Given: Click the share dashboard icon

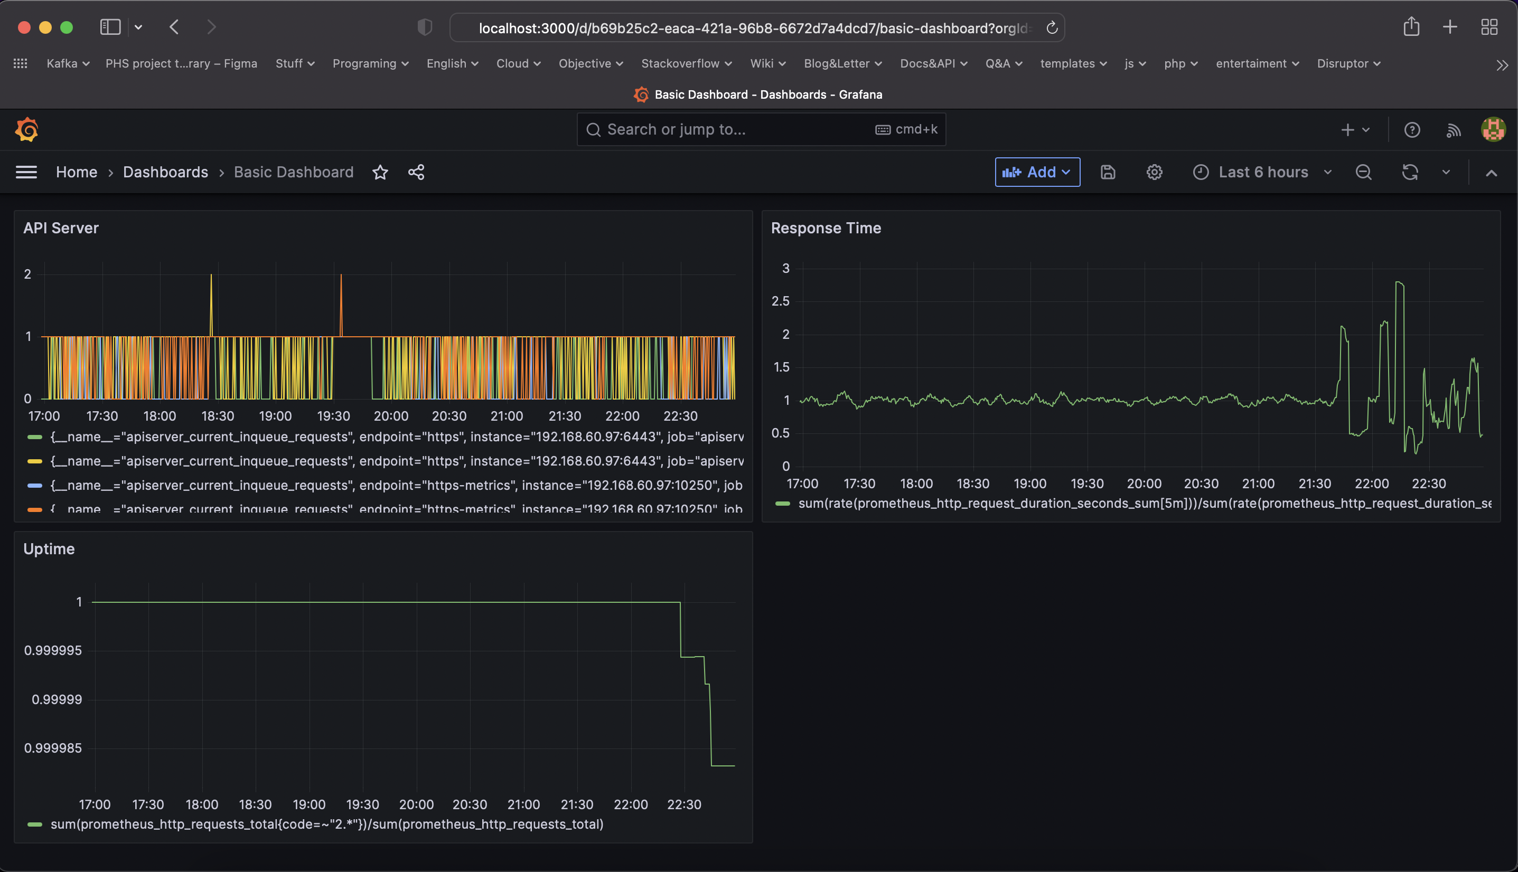Looking at the screenshot, I should (x=416, y=173).
